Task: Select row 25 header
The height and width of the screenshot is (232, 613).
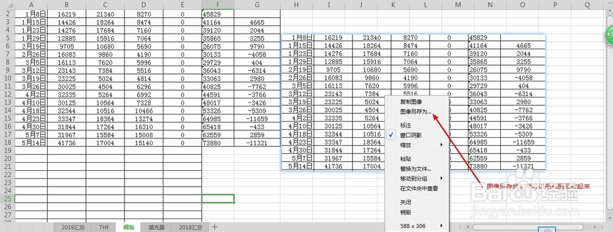Action: tap(7, 199)
